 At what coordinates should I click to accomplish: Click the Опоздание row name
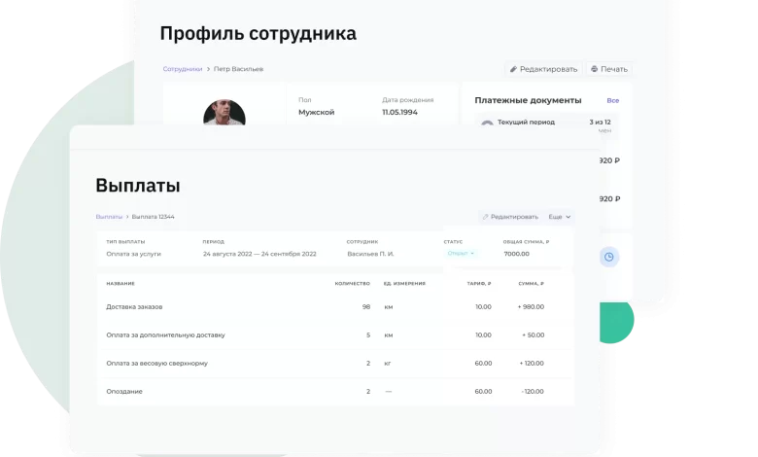point(124,391)
